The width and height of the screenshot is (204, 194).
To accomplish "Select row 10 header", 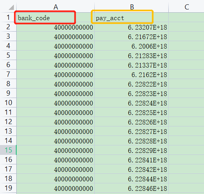I will click(8, 103).
